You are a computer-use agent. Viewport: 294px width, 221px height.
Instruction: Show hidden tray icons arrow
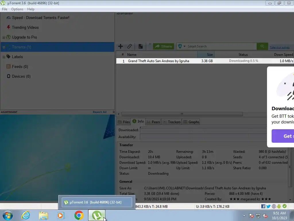click(x=244, y=216)
